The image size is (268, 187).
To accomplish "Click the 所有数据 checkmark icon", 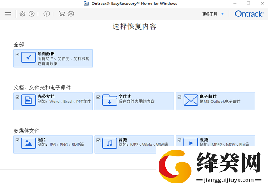I will [x=29, y=57].
